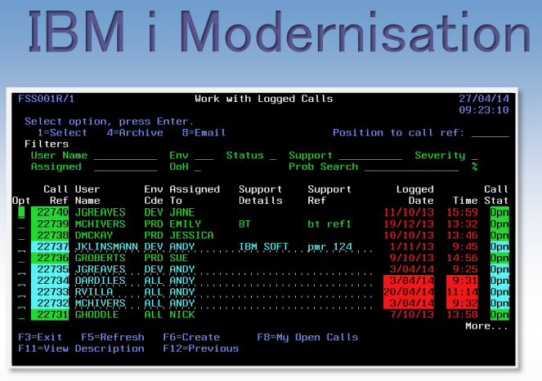The image size is (542, 381).
Task: Click the More... indicator
Action: [486, 326]
